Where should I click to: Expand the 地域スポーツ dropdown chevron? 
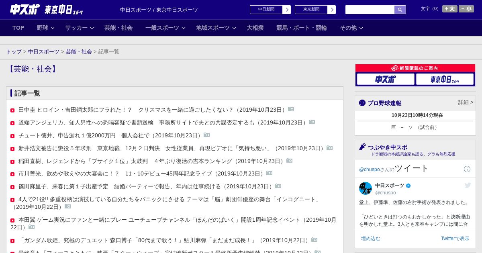pyautogui.click(x=234, y=28)
